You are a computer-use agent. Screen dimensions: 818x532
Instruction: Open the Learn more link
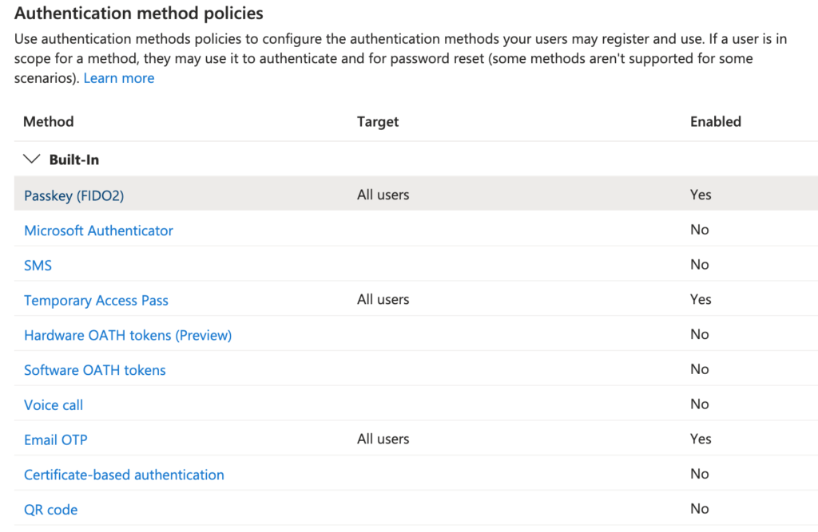point(118,78)
